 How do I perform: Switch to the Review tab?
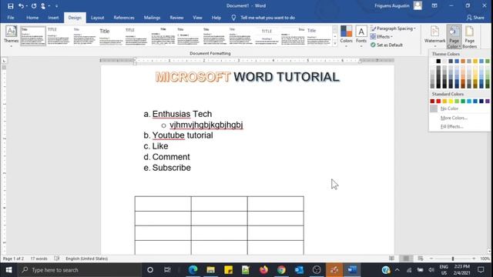(176, 18)
